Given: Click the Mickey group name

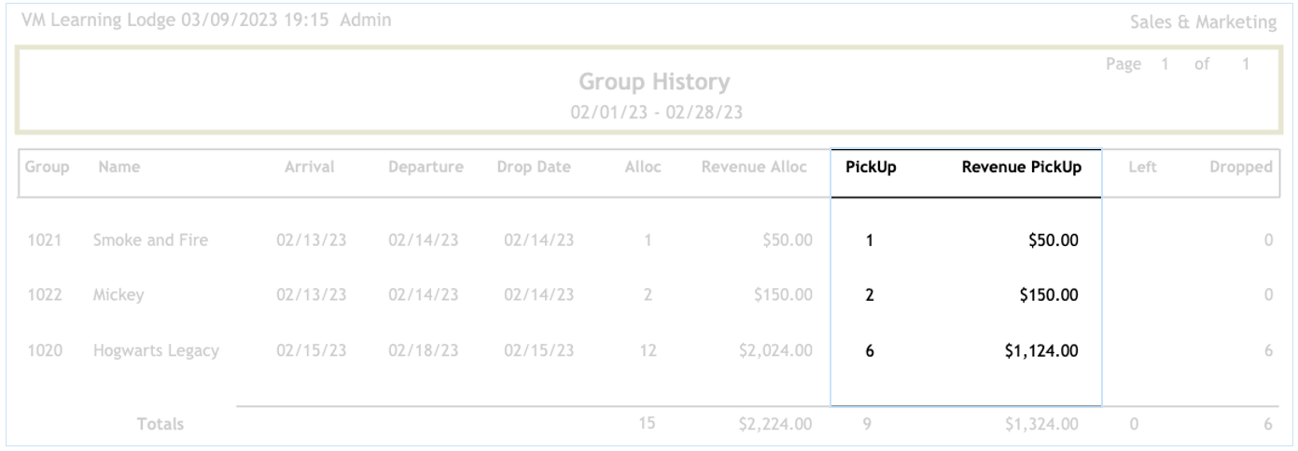Looking at the screenshot, I should (x=119, y=296).
